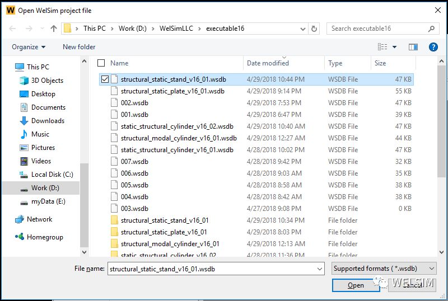Image resolution: width=448 pixels, height=301 pixels.
Task: Click folder icon of structural_modal_cylinder_v16_01 folder
Action: coord(114,243)
